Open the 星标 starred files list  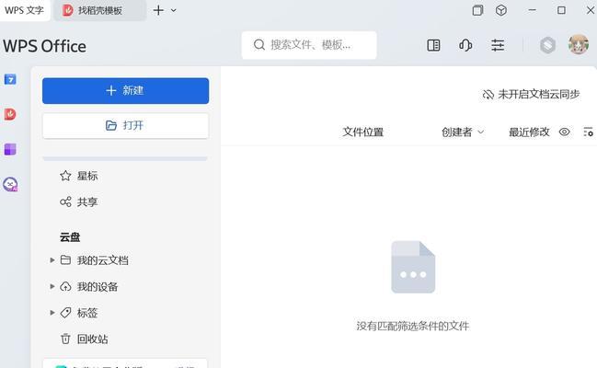point(87,176)
